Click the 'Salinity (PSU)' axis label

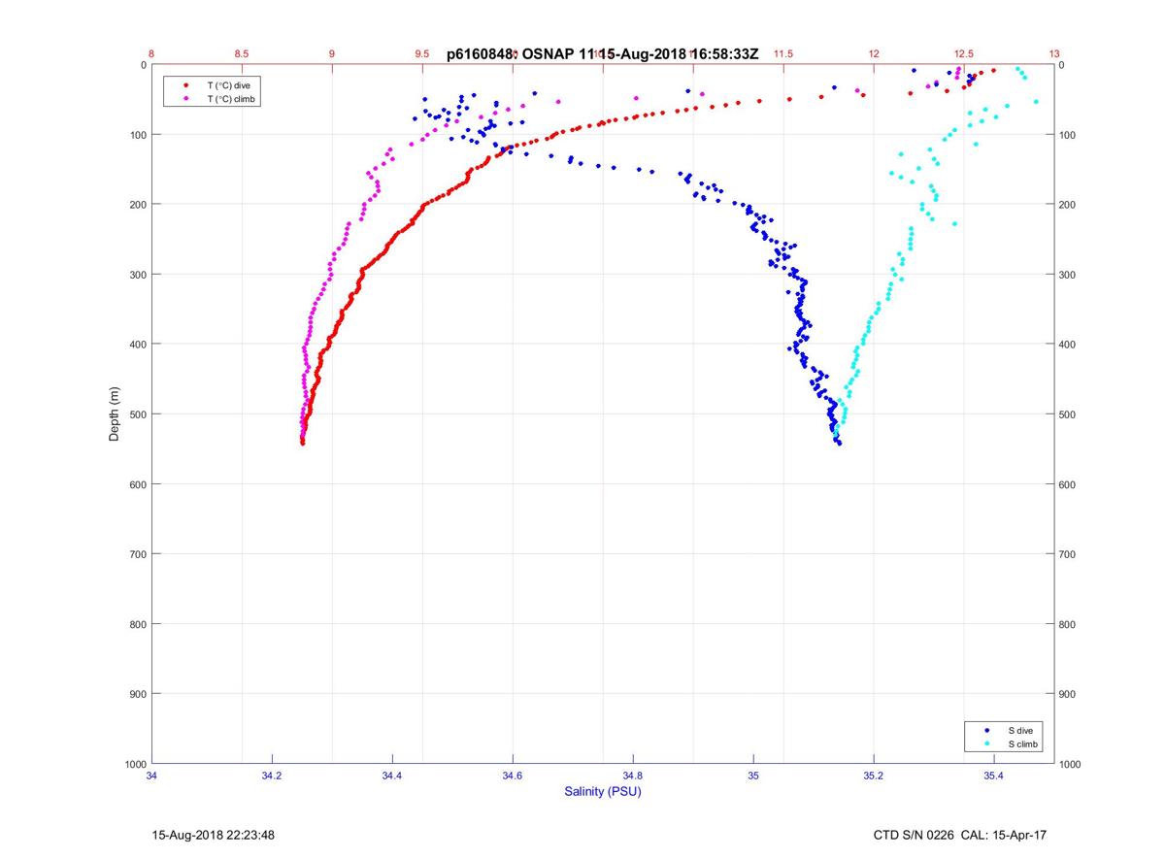tap(603, 792)
